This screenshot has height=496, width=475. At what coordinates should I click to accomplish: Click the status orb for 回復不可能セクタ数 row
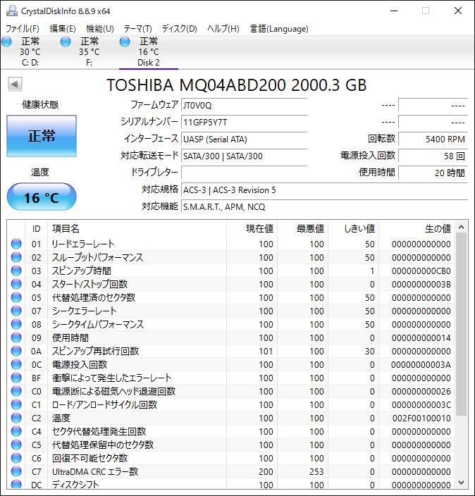click(16, 458)
